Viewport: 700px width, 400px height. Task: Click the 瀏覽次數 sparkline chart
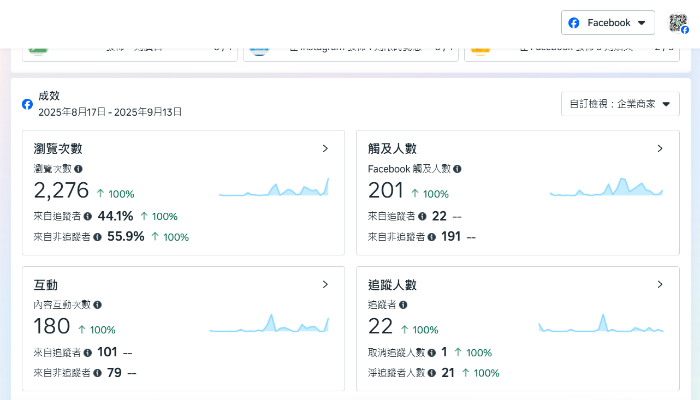[x=274, y=188]
